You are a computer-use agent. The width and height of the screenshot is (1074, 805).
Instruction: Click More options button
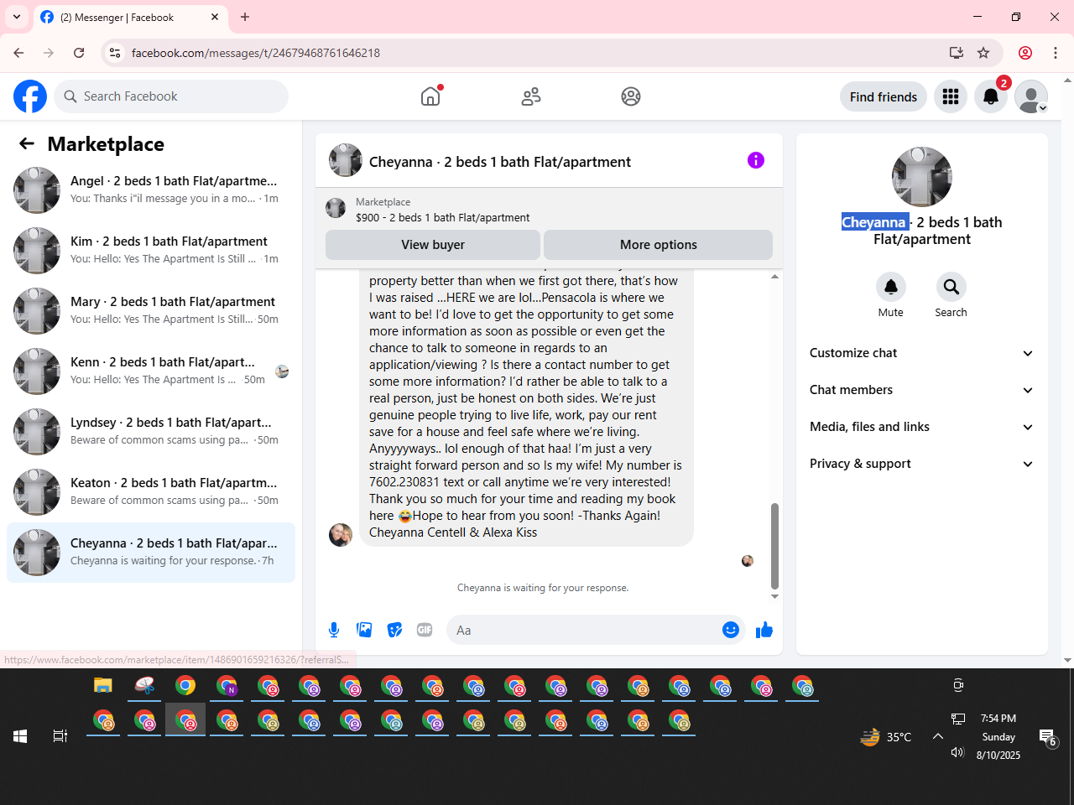[658, 245]
